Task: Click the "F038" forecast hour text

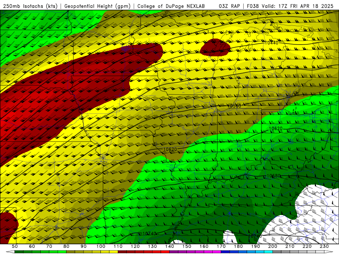Action: coord(253,6)
